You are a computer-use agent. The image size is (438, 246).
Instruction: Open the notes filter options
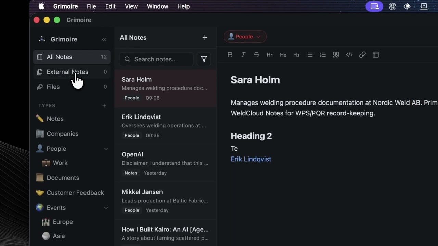click(204, 59)
